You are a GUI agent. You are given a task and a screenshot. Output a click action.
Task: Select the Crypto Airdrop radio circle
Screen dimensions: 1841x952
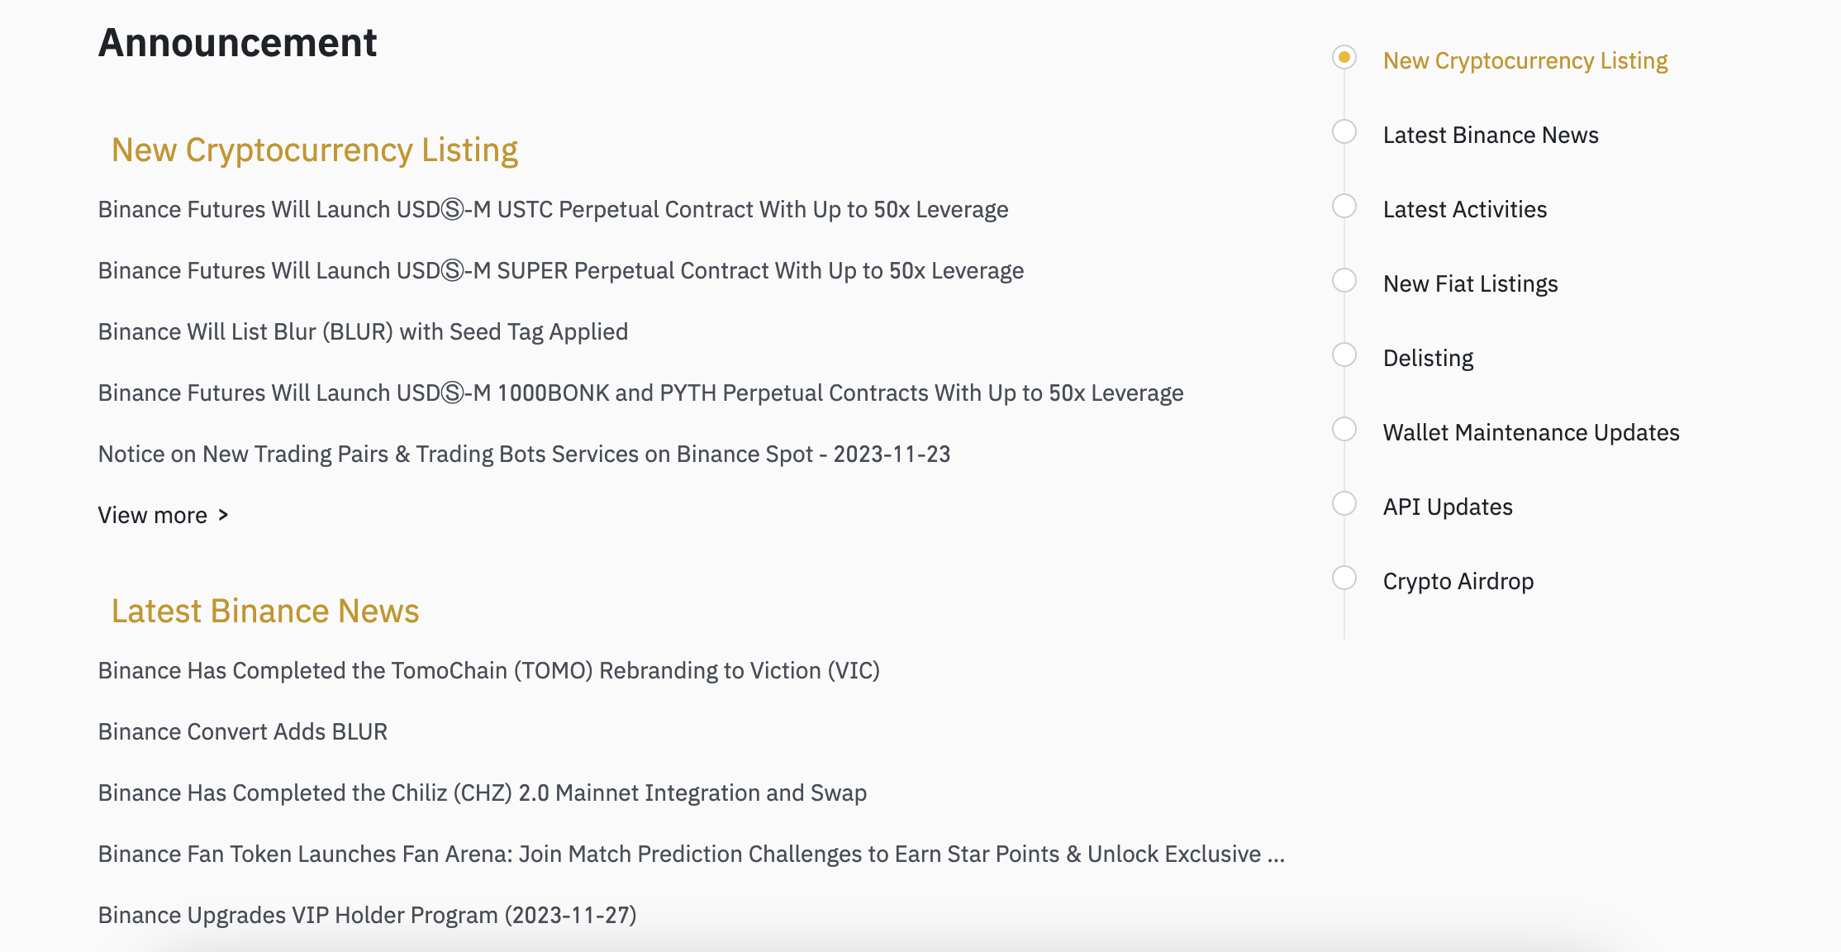1345,578
